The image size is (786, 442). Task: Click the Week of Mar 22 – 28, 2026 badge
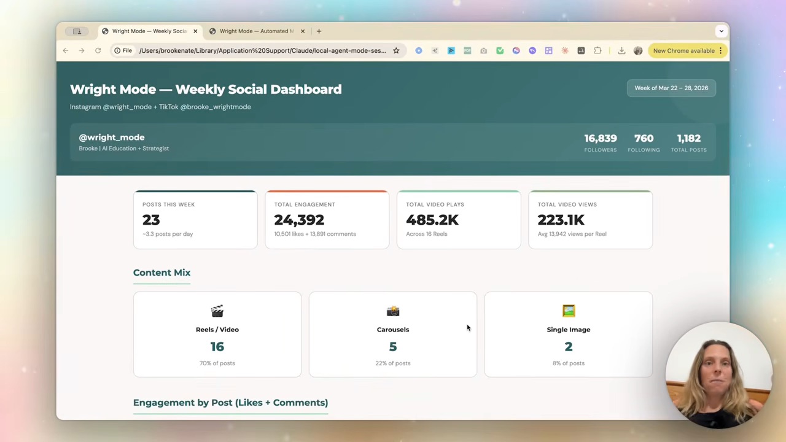[671, 88]
